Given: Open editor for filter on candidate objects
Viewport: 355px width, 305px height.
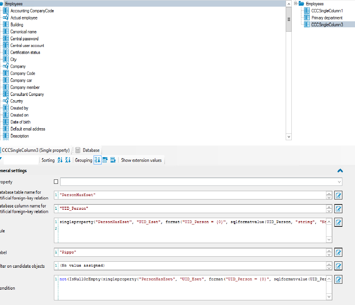Looking at the screenshot, I should (x=338, y=266).
